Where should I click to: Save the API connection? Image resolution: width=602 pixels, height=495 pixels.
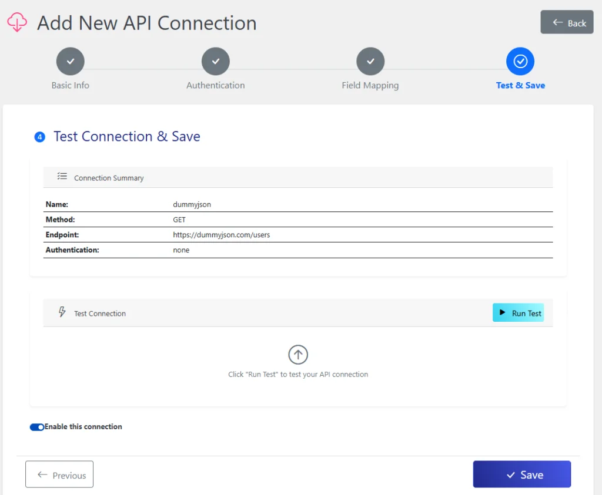522,474
